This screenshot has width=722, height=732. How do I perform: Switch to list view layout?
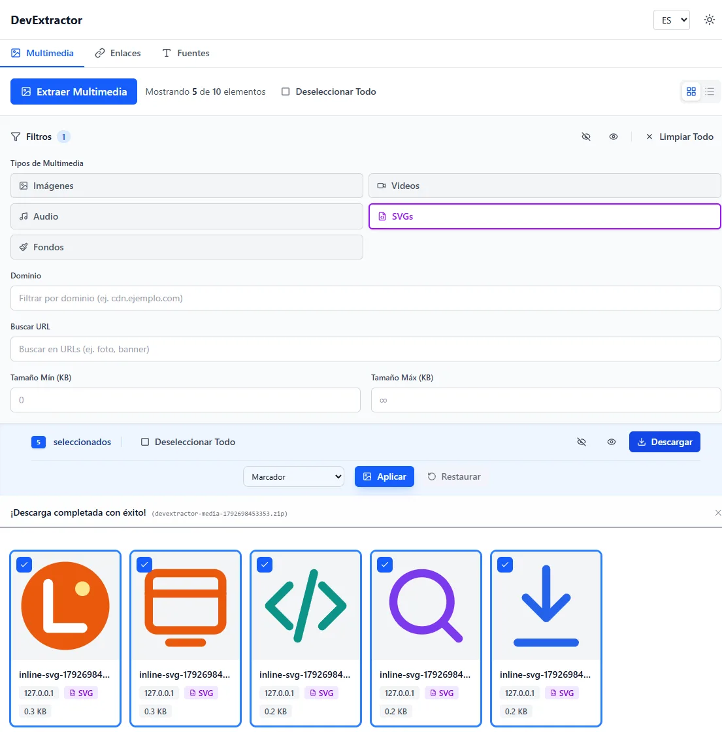click(x=710, y=91)
